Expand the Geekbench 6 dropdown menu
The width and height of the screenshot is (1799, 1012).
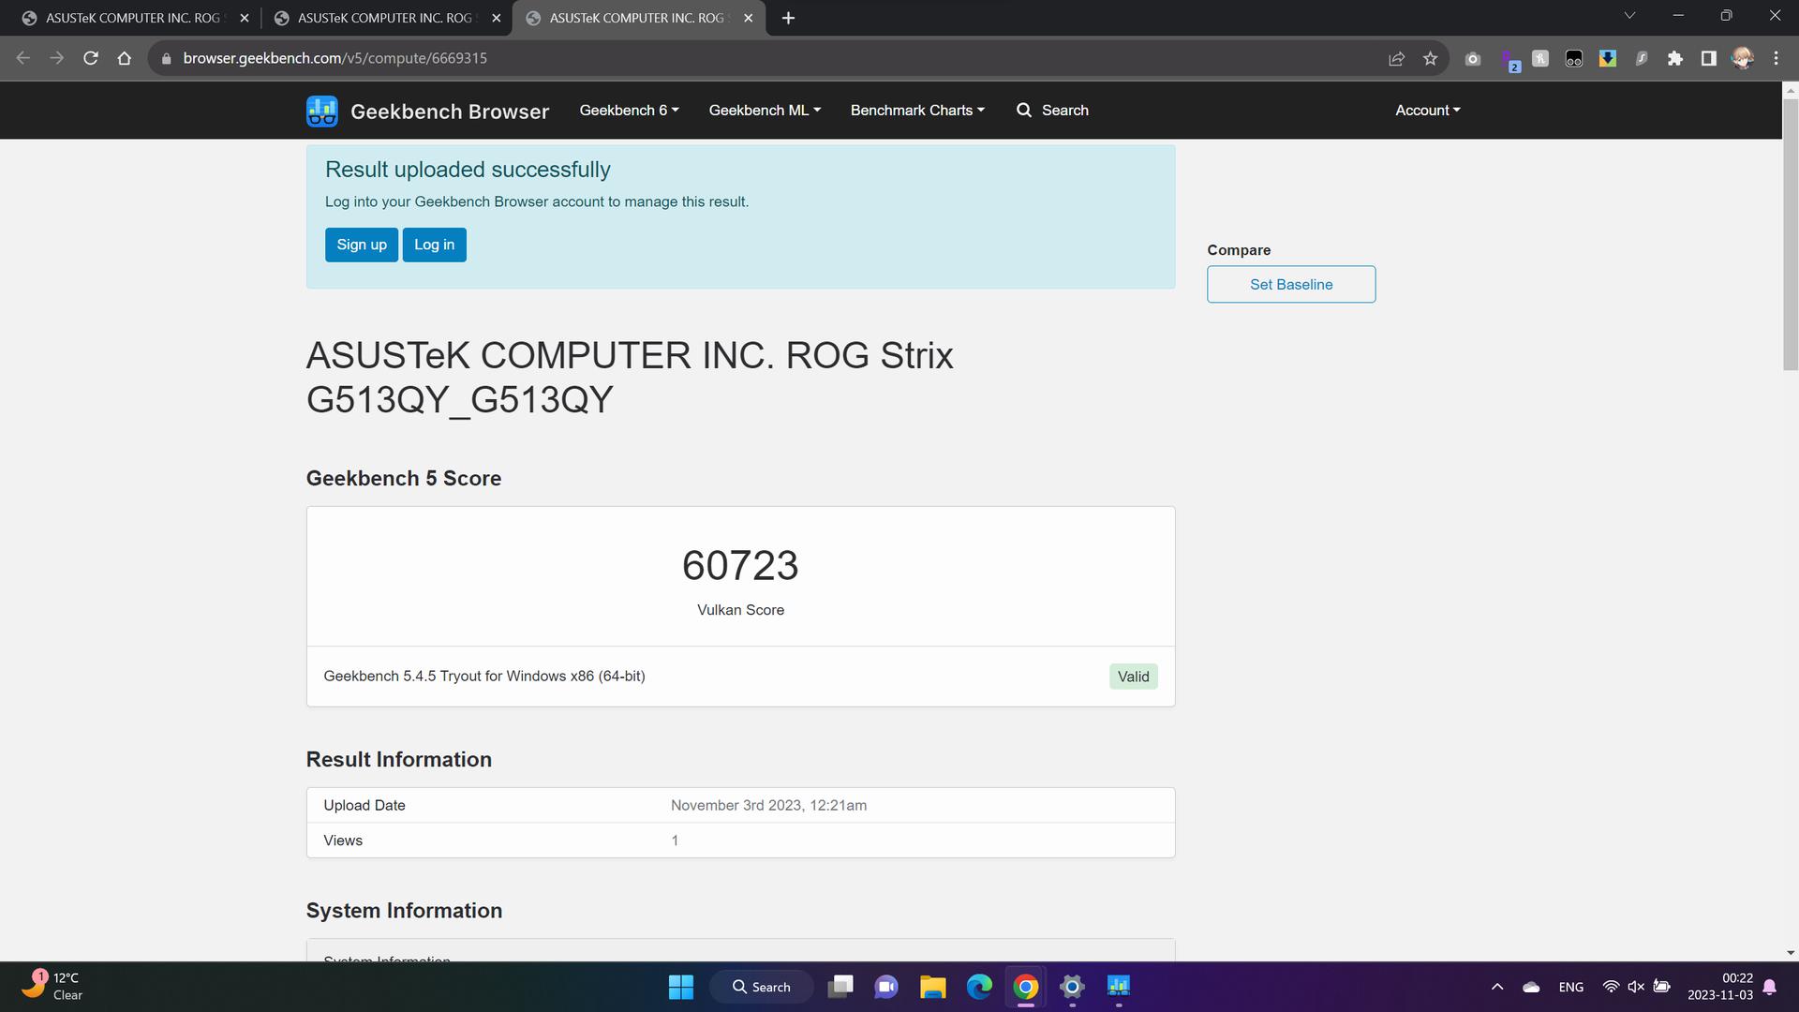coord(629,111)
